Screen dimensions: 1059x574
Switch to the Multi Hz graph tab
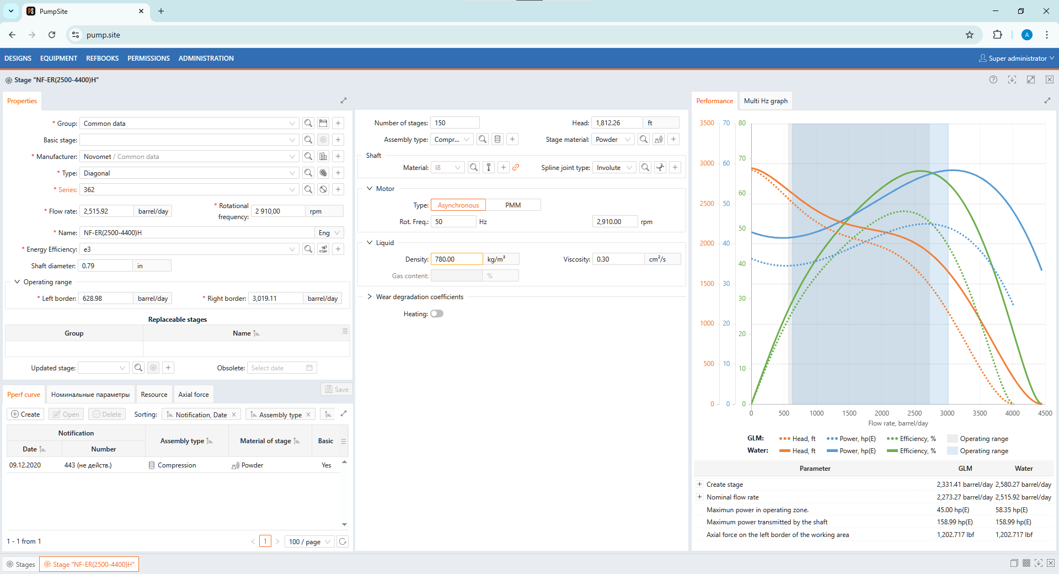pos(765,101)
